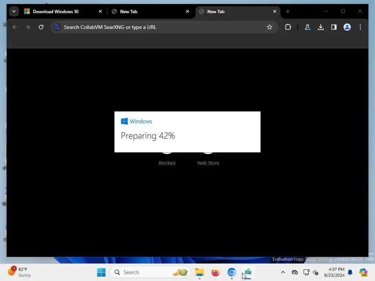375x281 pixels.
Task: Minimize the browser window
Action: pos(326,11)
